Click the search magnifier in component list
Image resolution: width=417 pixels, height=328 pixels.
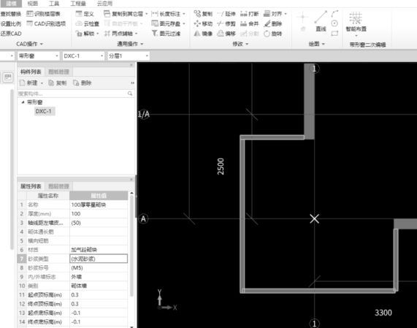[x=130, y=94]
